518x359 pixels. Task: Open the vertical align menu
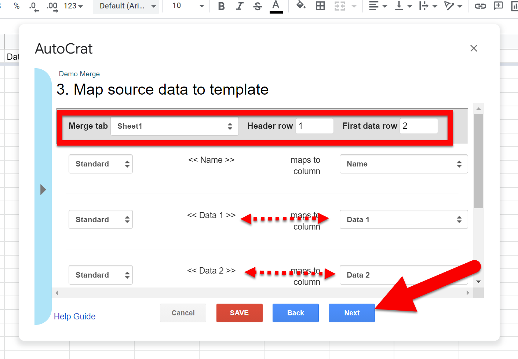click(403, 6)
